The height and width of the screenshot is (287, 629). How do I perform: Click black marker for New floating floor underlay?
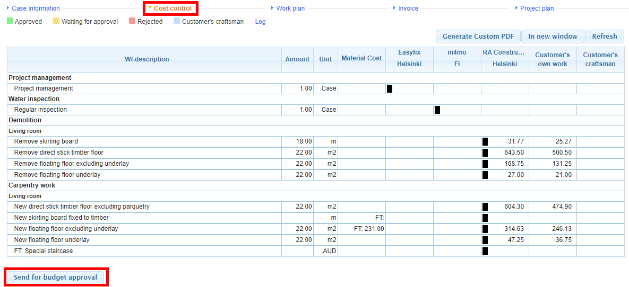pyautogui.click(x=485, y=240)
